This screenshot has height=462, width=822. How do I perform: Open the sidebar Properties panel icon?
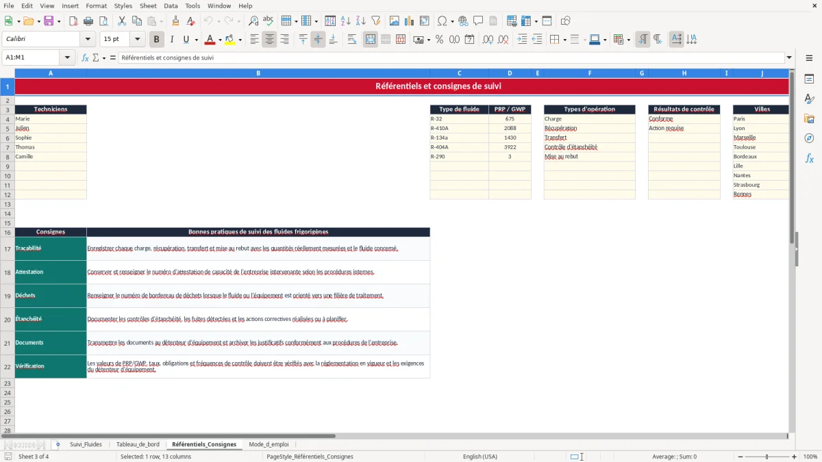coord(809,79)
